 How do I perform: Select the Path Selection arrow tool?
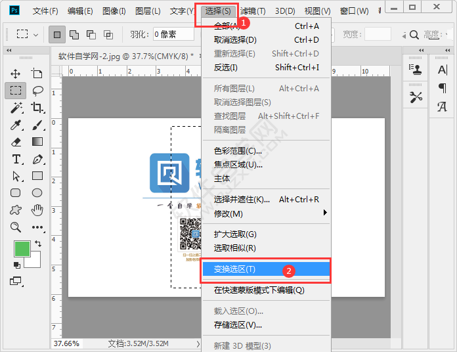pos(16,176)
